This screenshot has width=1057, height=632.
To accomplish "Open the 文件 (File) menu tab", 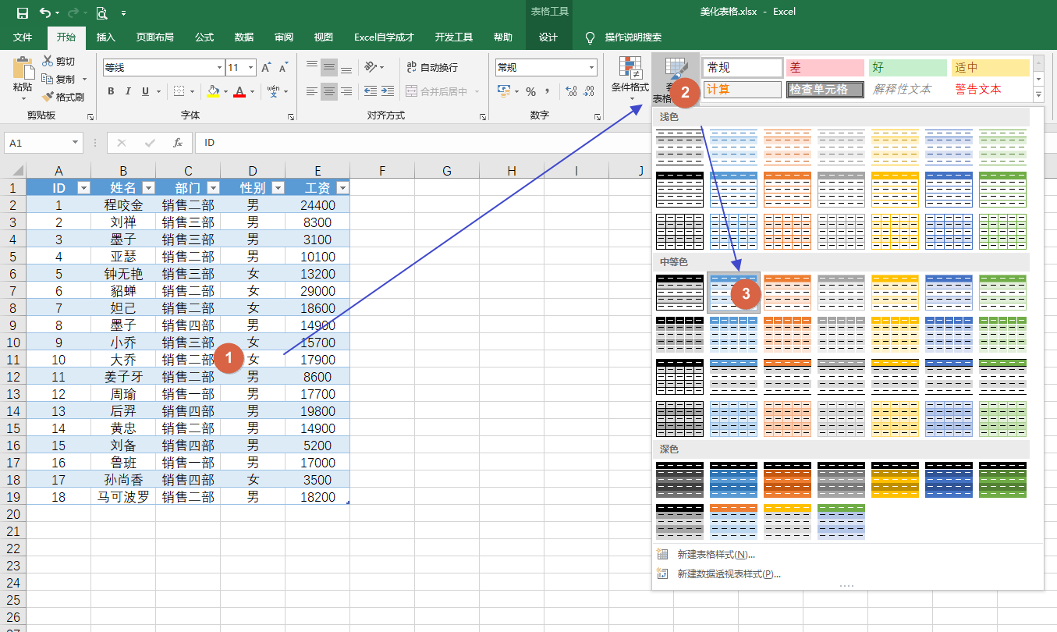I will click(23, 37).
